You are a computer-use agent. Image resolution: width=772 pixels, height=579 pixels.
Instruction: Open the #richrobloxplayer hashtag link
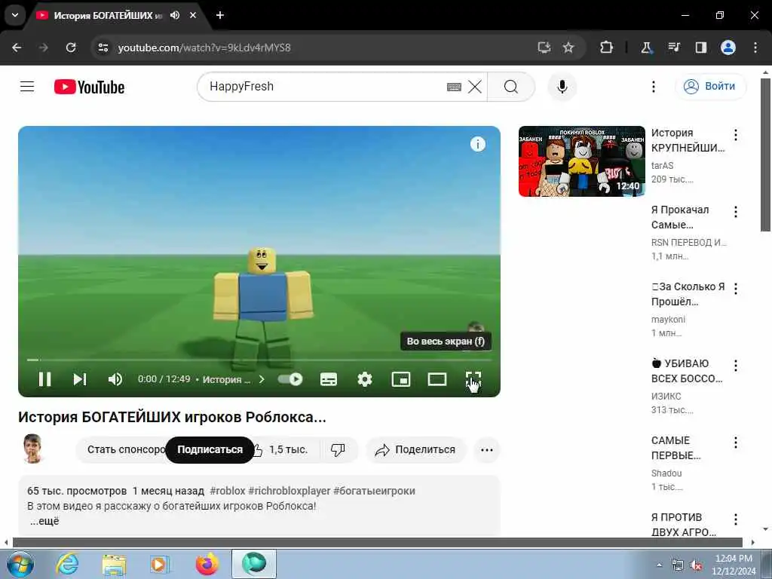coord(289,491)
